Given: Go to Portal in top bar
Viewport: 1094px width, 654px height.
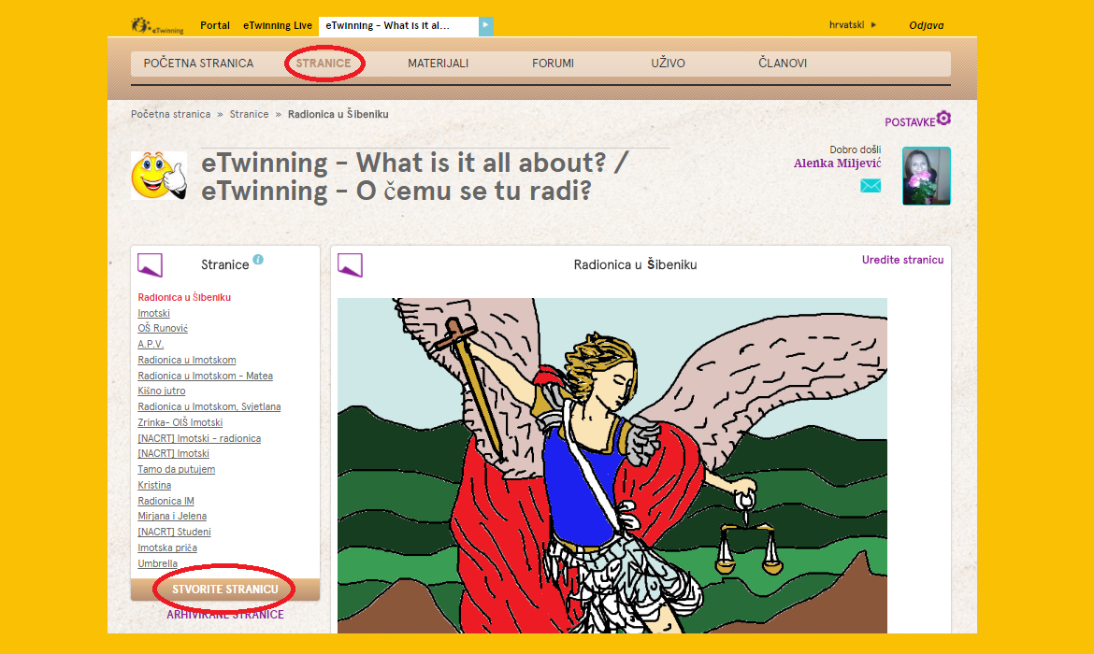Looking at the screenshot, I should coord(215,25).
